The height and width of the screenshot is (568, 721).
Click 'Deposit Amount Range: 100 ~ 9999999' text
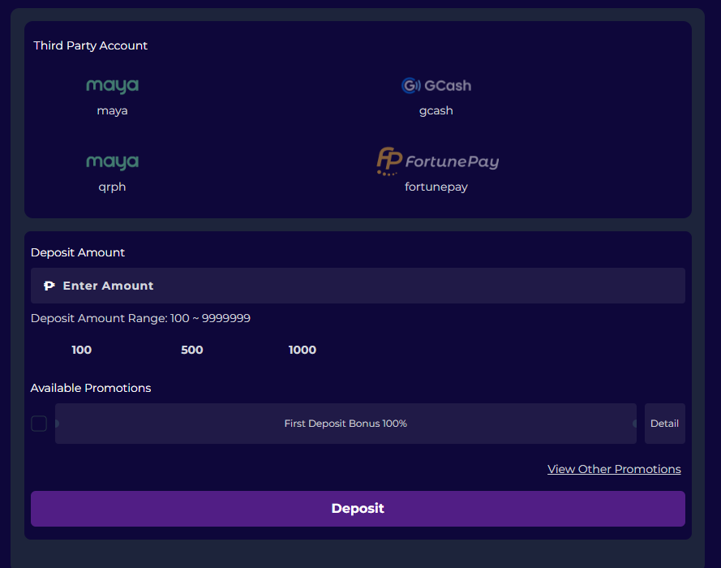point(140,318)
